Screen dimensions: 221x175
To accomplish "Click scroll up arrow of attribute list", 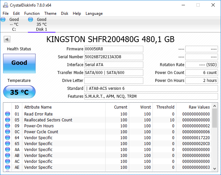I will click(x=215, y=106).
